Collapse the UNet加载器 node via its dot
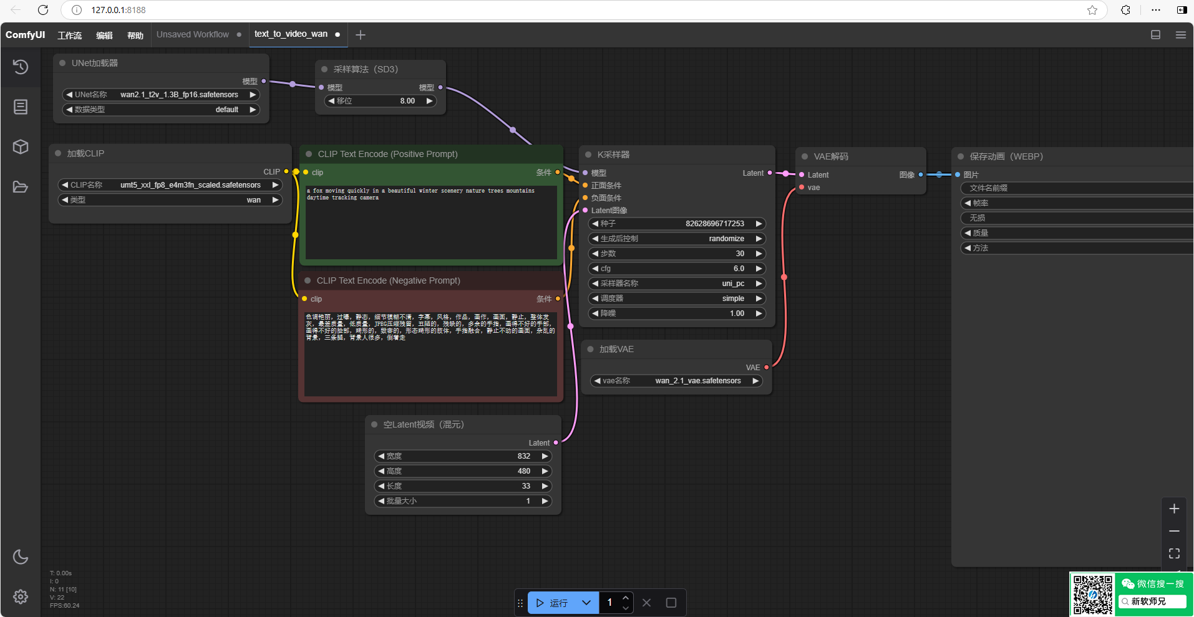 [62, 63]
